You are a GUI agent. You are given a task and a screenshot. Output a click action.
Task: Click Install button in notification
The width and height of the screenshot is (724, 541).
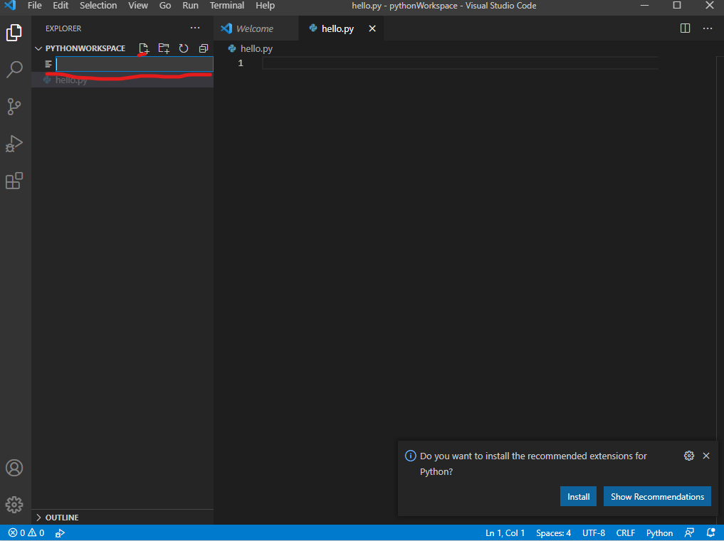pyautogui.click(x=579, y=497)
